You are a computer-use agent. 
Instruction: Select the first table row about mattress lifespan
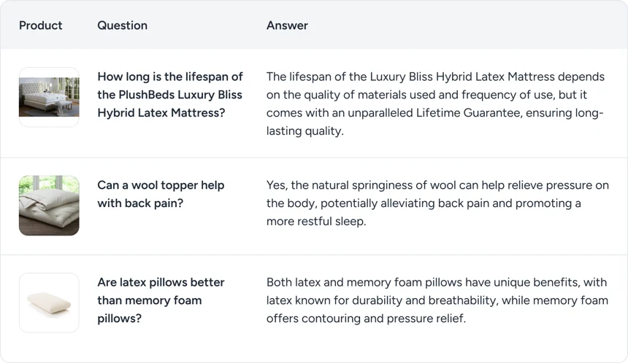pyautogui.click(x=314, y=104)
